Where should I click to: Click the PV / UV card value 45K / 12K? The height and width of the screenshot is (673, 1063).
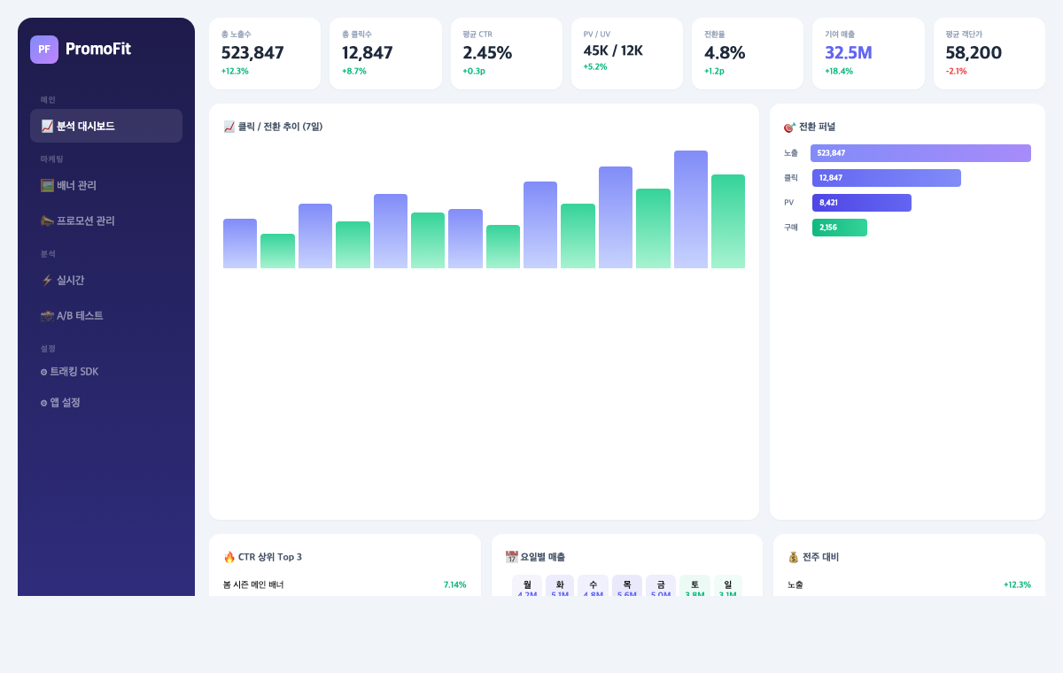[613, 50]
